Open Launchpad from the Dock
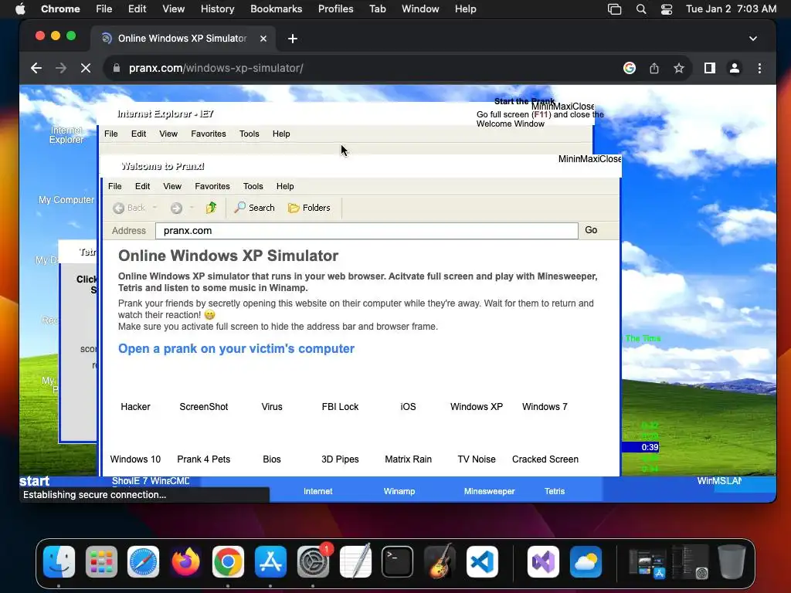The image size is (791, 593). [x=101, y=562]
